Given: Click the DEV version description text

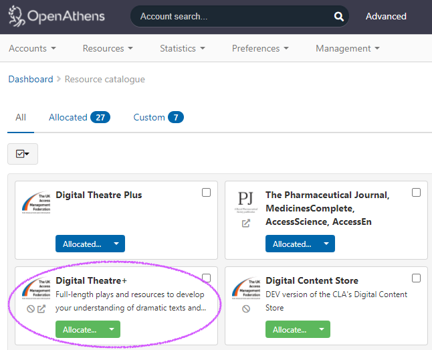Looking at the screenshot, I should 336,301.
